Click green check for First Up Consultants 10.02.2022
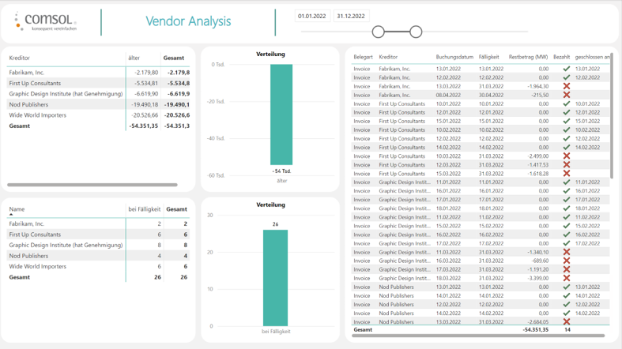 (567, 130)
